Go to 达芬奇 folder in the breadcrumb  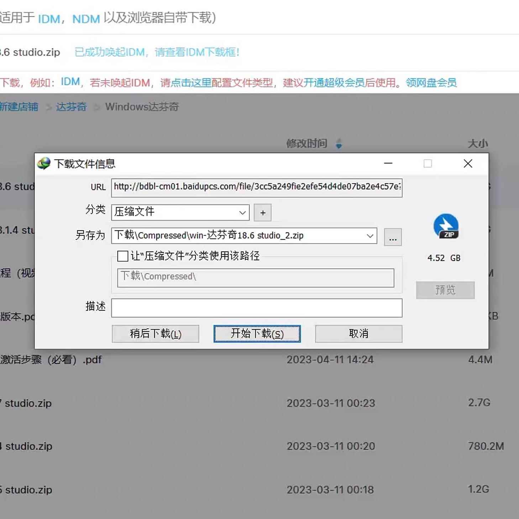[71, 107]
